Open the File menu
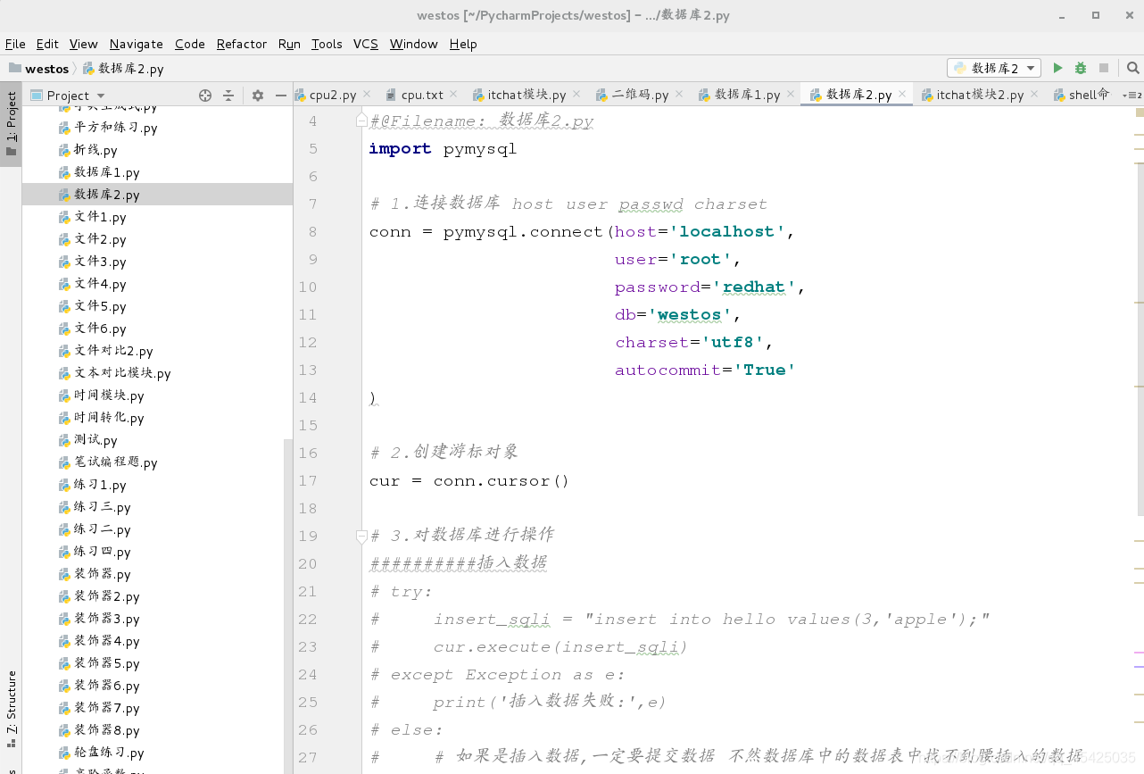Image resolution: width=1144 pixels, height=774 pixels. click(x=15, y=44)
